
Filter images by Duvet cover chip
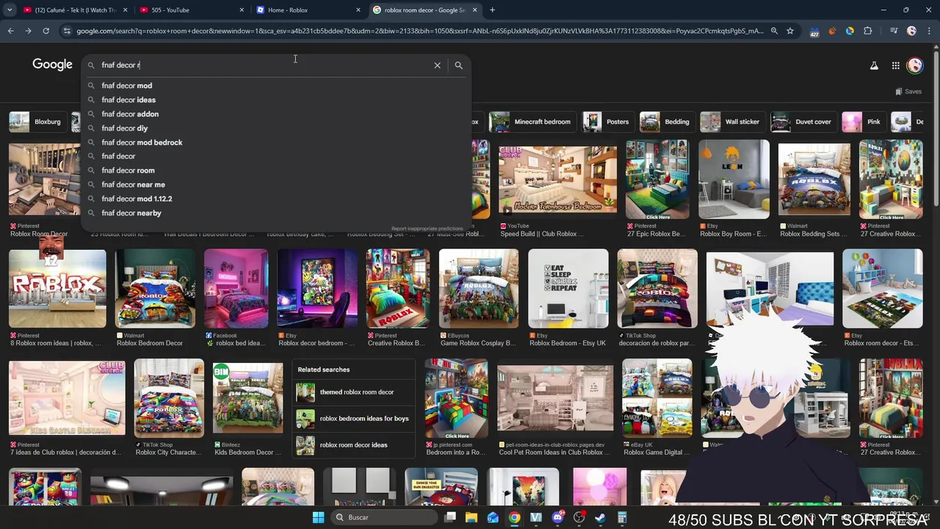(803, 122)
